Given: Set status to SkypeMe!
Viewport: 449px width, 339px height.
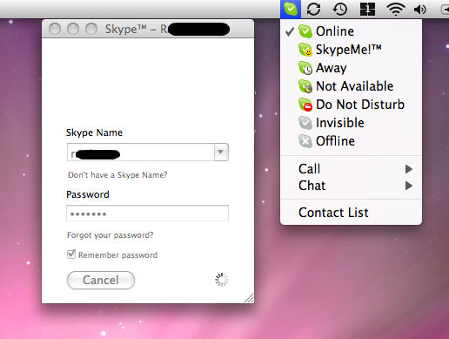Looking at the screenshot, I should coord(351,50).
